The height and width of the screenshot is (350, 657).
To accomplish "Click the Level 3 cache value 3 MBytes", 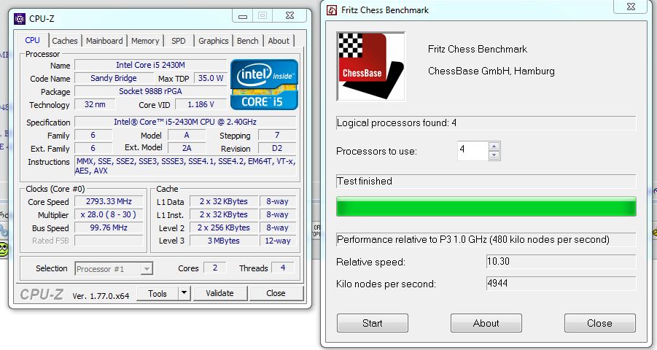I will (x=224, y=241).
